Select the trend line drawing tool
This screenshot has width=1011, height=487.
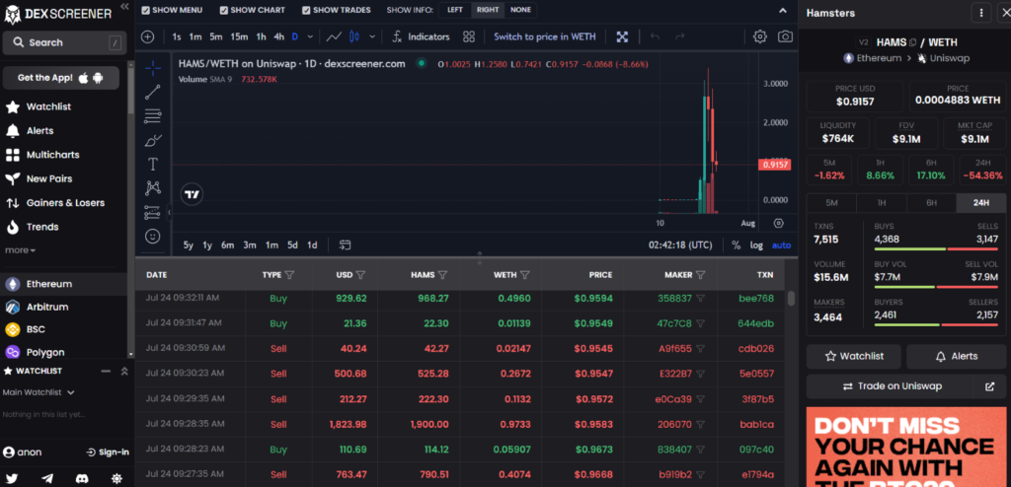153,92
